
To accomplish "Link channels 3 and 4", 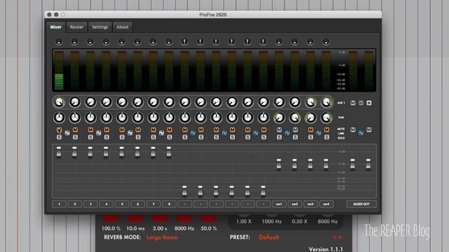I will pos(98,133).
